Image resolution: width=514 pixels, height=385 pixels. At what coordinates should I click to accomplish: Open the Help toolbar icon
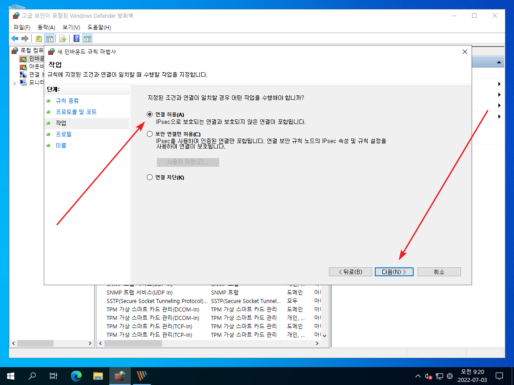click(x=76, y=39)
